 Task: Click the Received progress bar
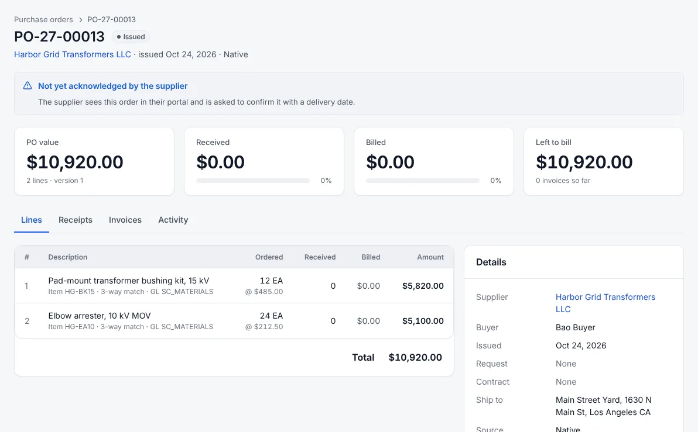(253, 181)
